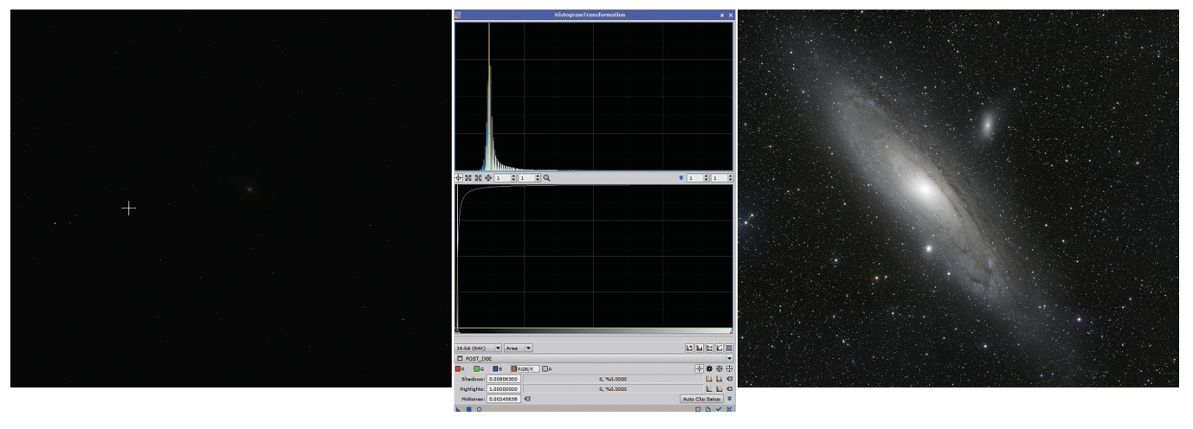Activate zoom in mode icon in histogram toolbar
The width and height of the screenshot is (1193, 429).
[x=468, y=178]
